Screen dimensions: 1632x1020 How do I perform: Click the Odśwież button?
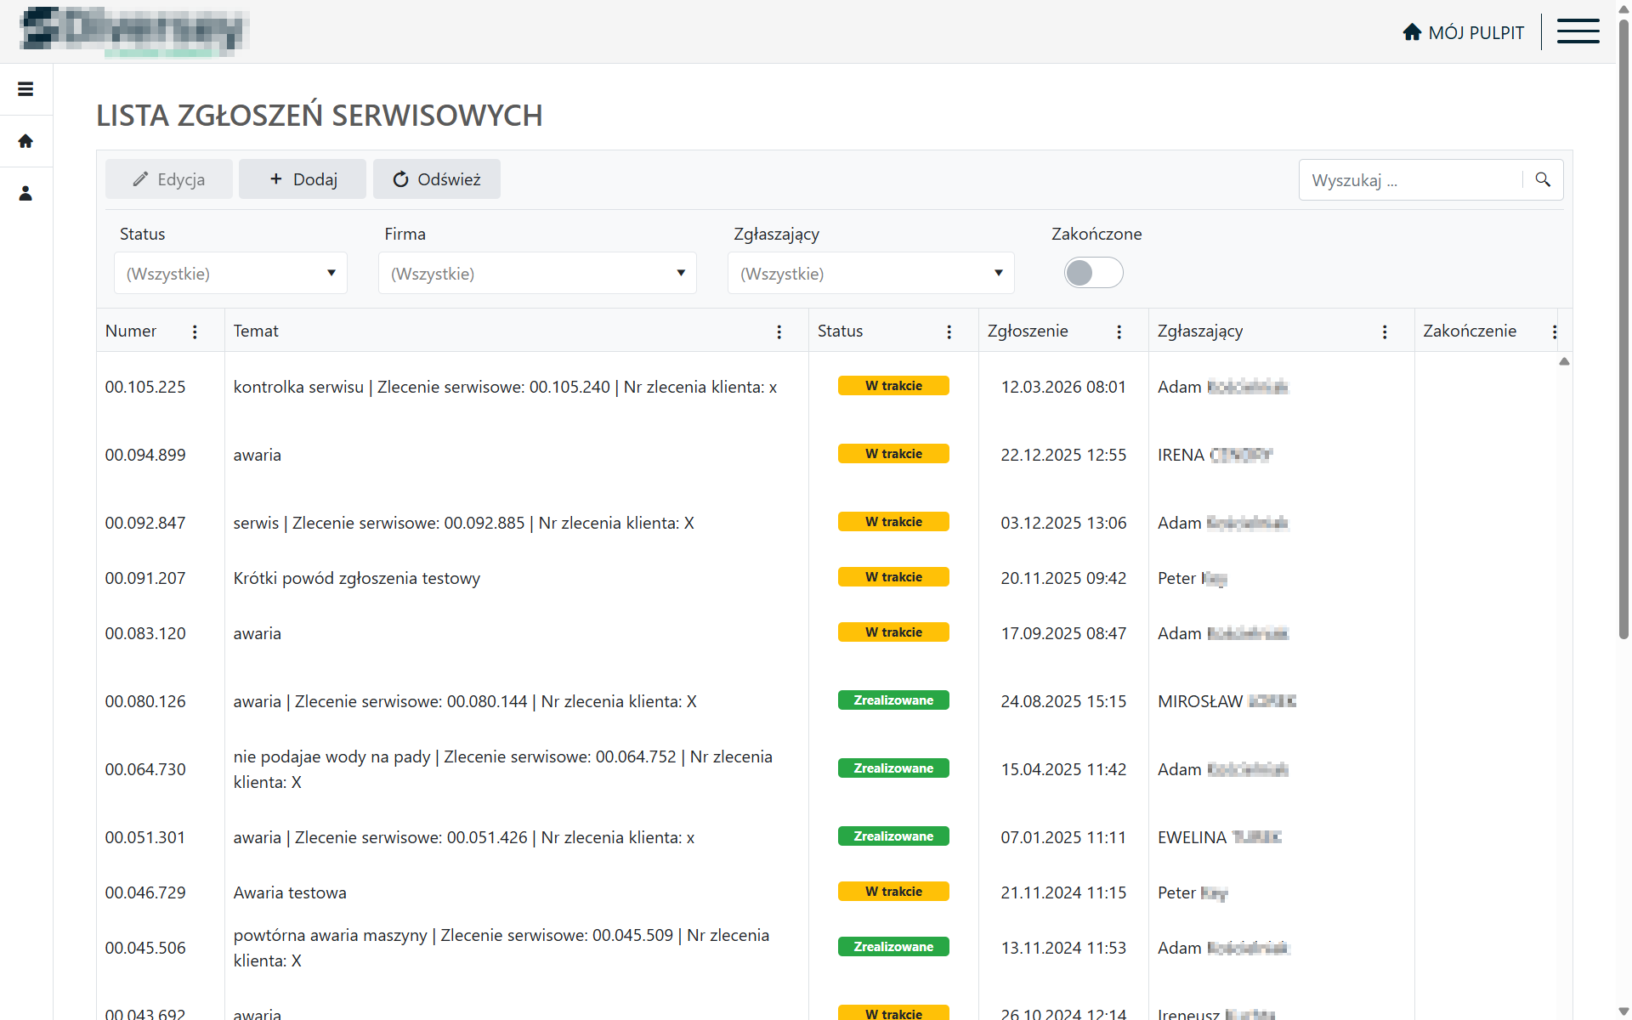tap(437, 179)
